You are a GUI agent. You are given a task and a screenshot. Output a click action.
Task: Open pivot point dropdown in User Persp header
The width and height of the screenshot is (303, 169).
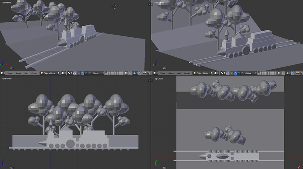click(69, 73)
